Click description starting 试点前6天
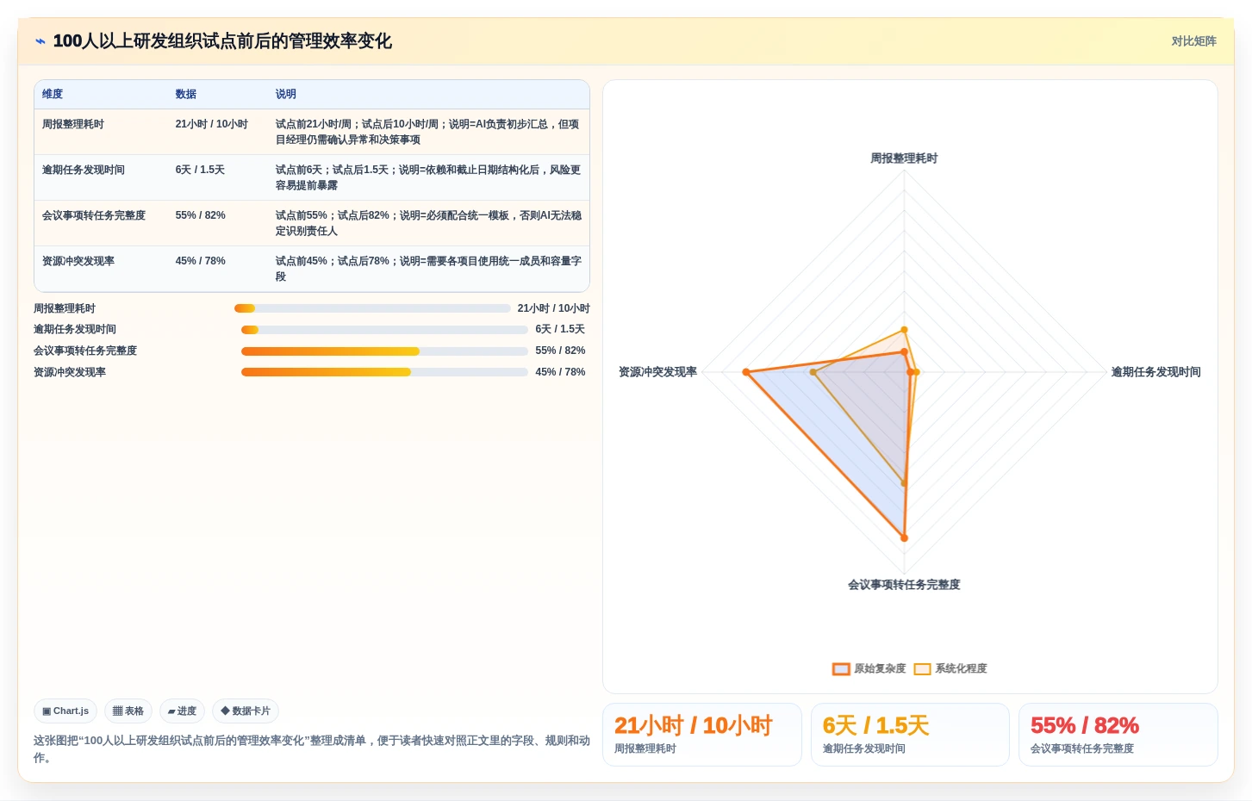Screen dimensions: 1252x801 428,177
